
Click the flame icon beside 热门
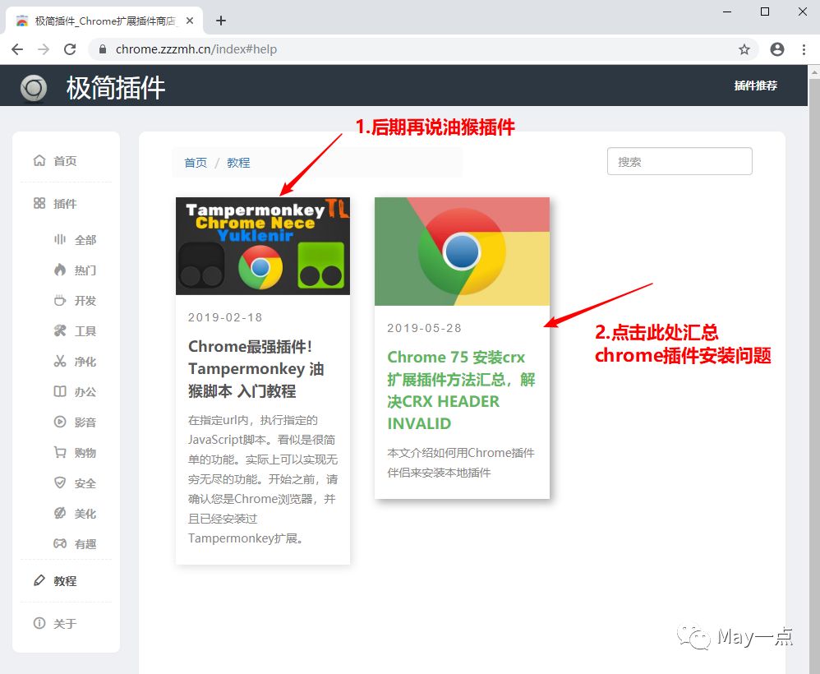pyautogui.click(x=60, y=270)
